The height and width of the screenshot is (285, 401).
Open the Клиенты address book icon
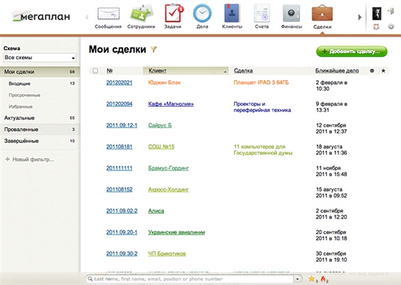coord(232,13)
